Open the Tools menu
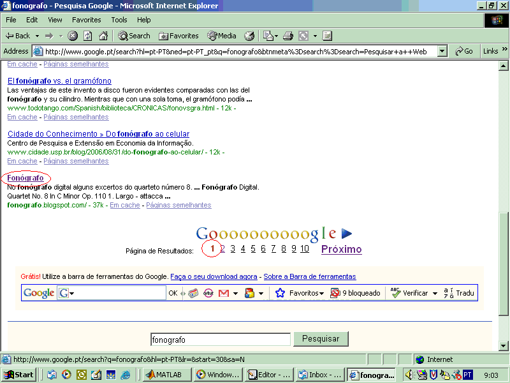The image size is (510, 383). tap(119, 20)
